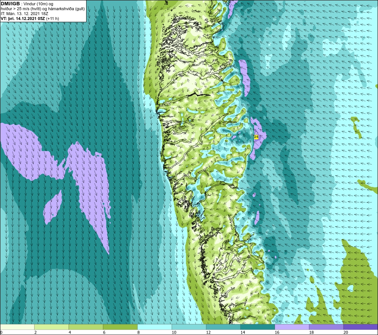Click the 2–4 m/s light green legend swatch
The width and height of the screenshot is (378, 335).
[51, 327]
